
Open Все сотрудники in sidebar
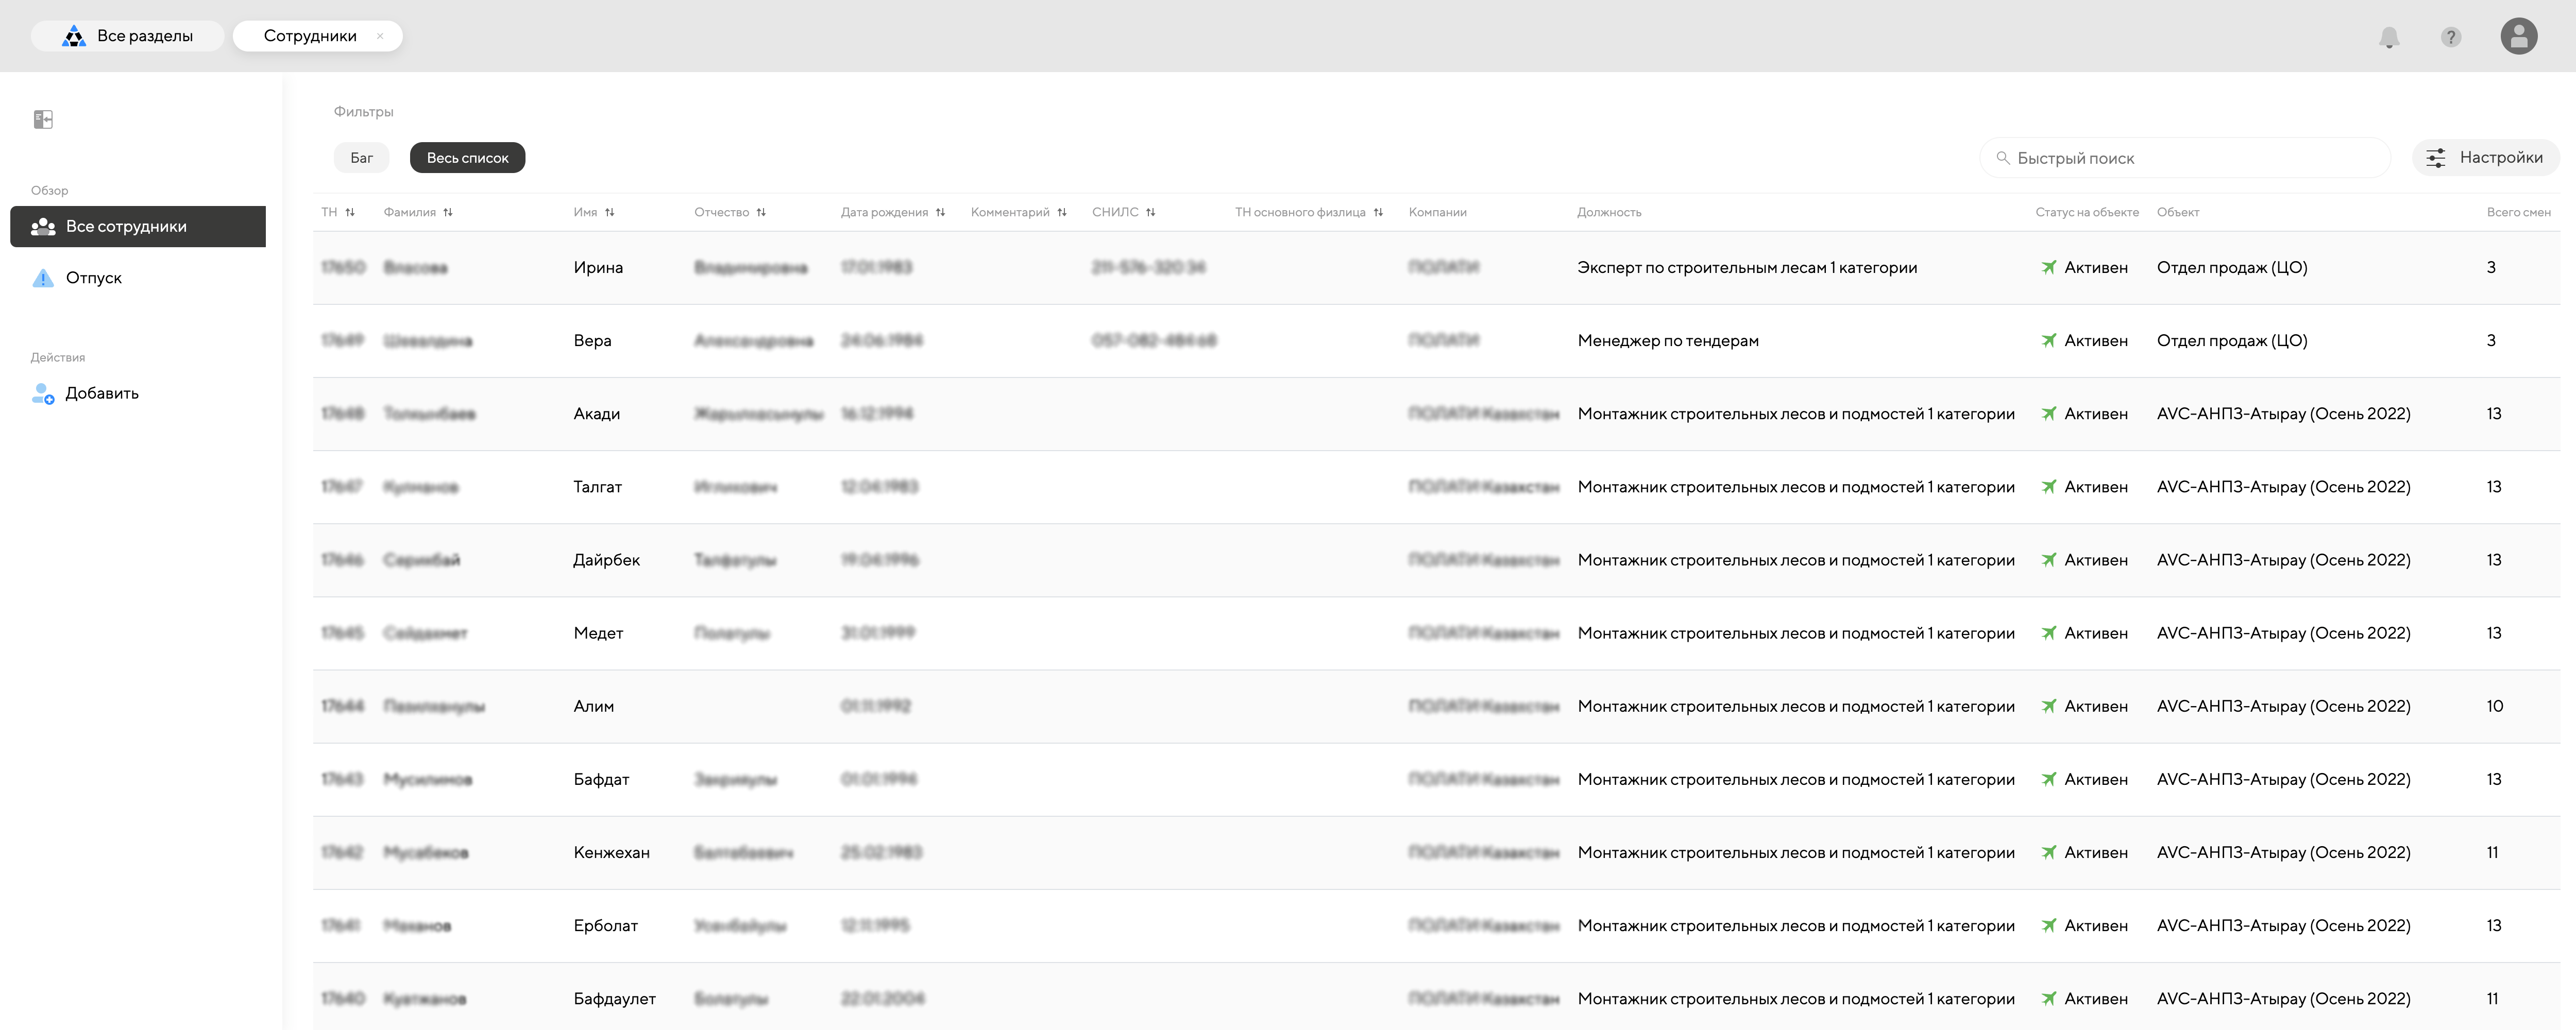coord(138,226)
